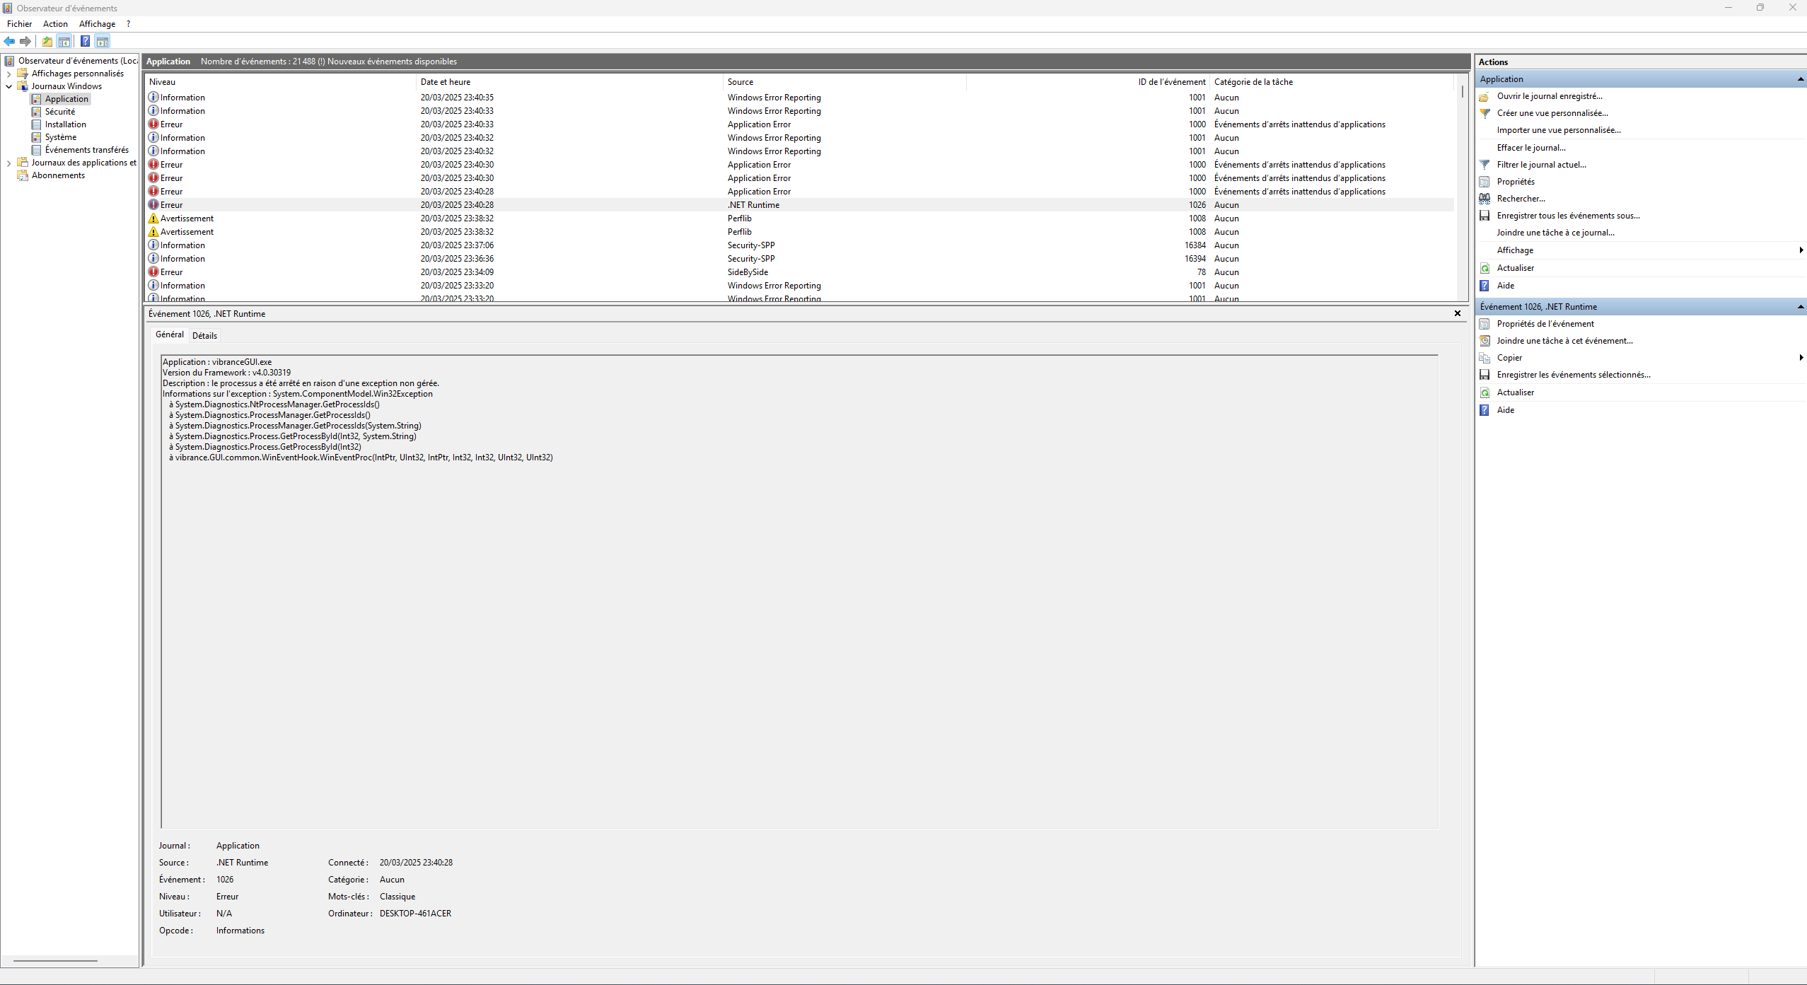Open the Sécurité log in the tree
1807x985 pixels.
[59, 112]
